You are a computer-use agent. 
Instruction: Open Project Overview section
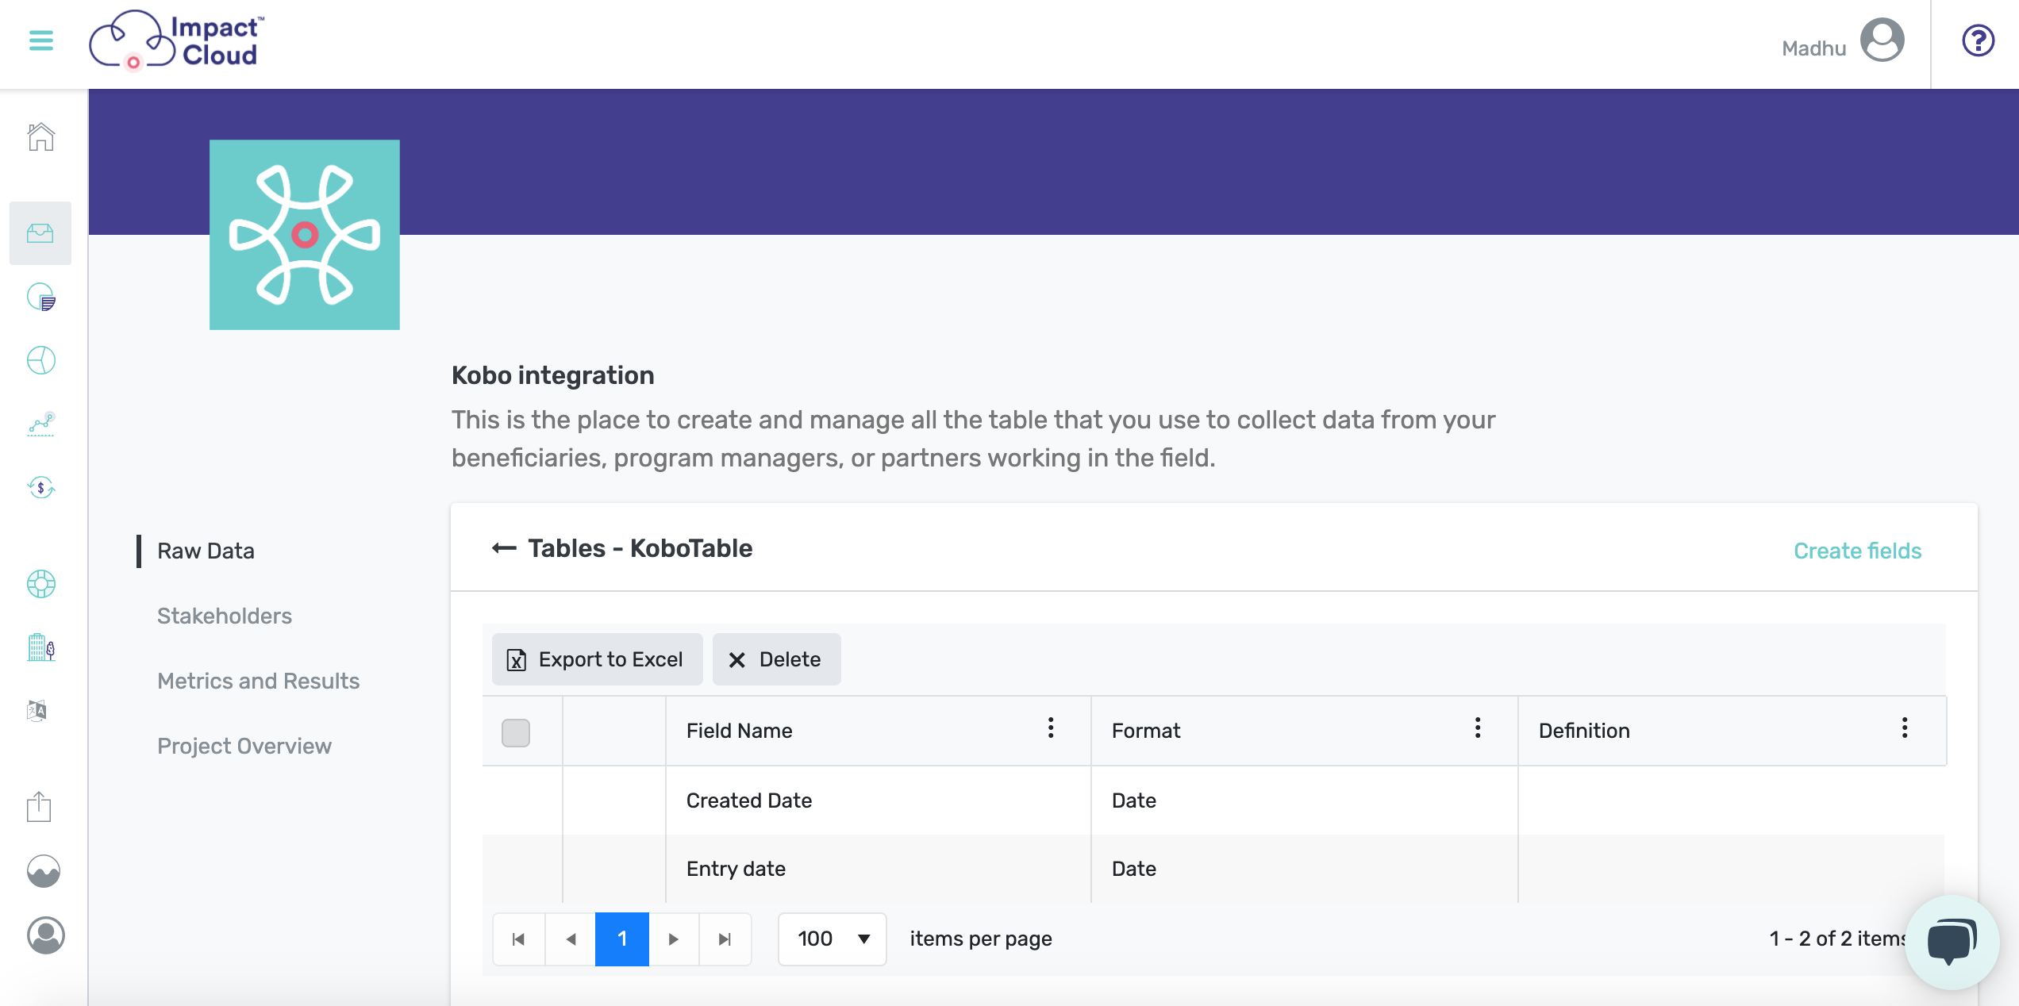pyautogui.click(x=244, y=747)
